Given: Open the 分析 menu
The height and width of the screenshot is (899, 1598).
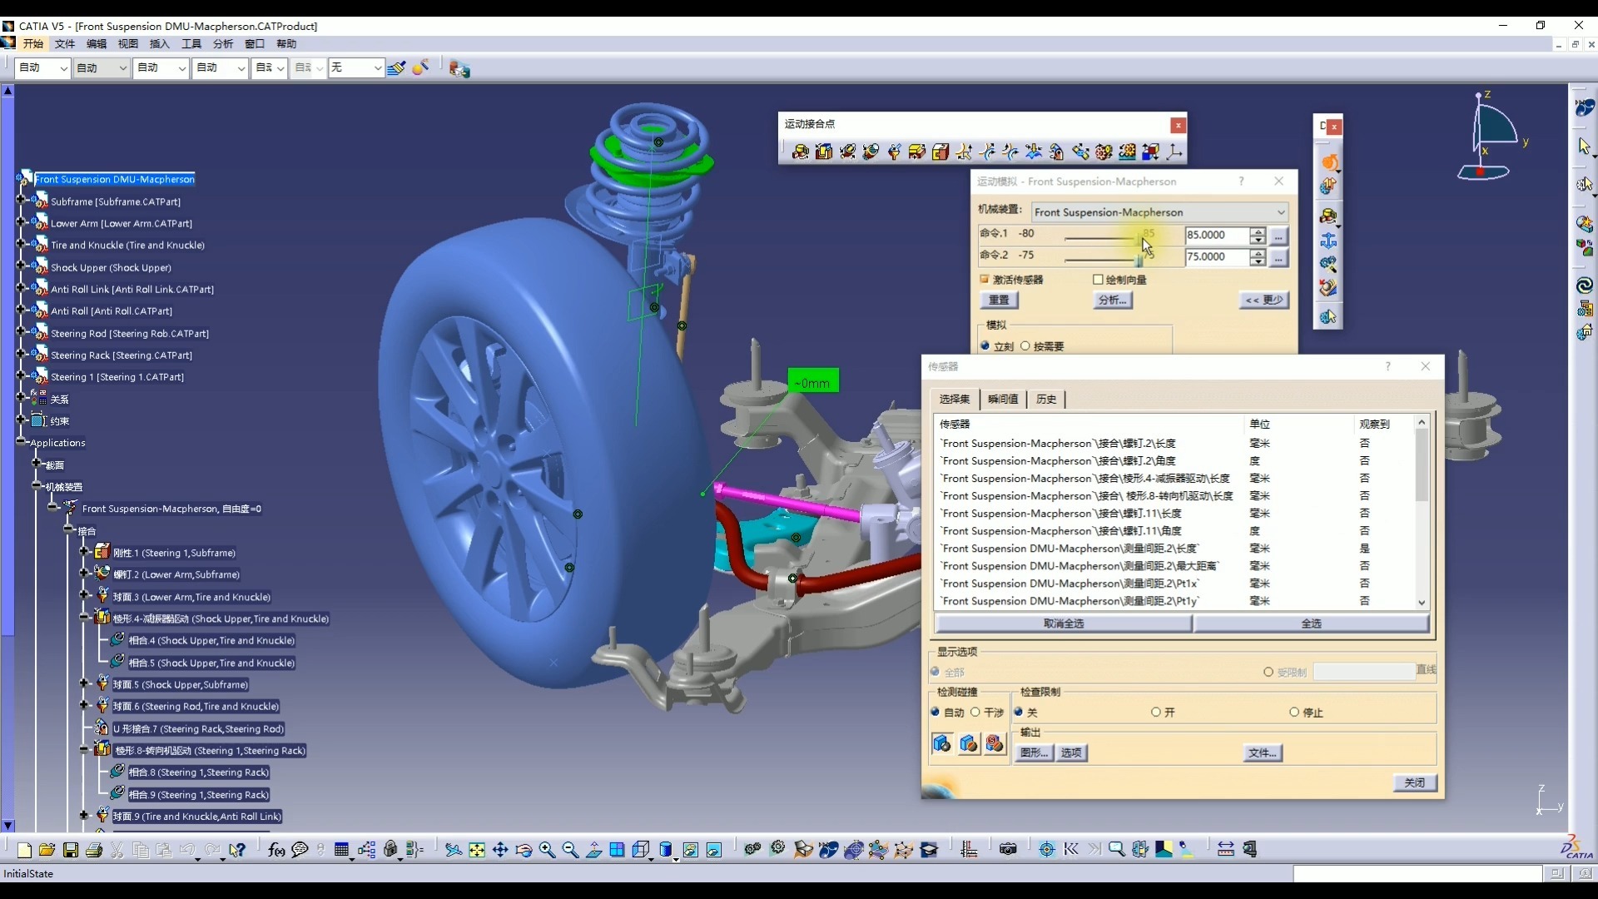Looking at the screenshot, I should (223, 44).
